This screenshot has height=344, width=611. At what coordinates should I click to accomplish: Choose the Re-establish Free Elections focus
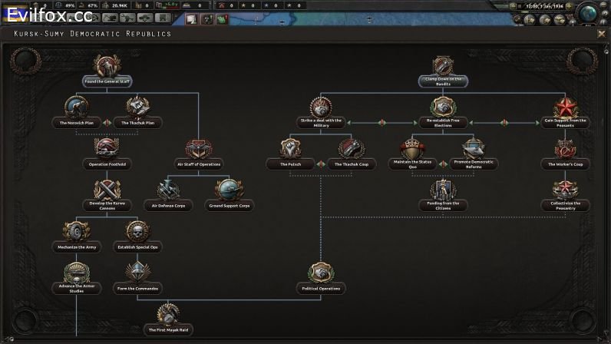coord(443,110)
